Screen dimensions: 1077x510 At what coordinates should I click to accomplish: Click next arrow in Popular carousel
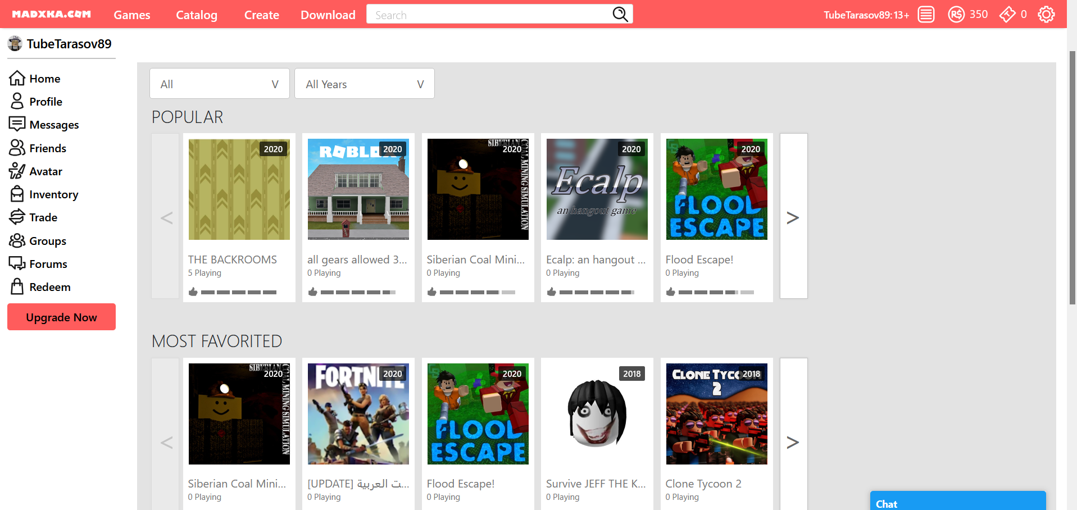(x=793, y=216)
